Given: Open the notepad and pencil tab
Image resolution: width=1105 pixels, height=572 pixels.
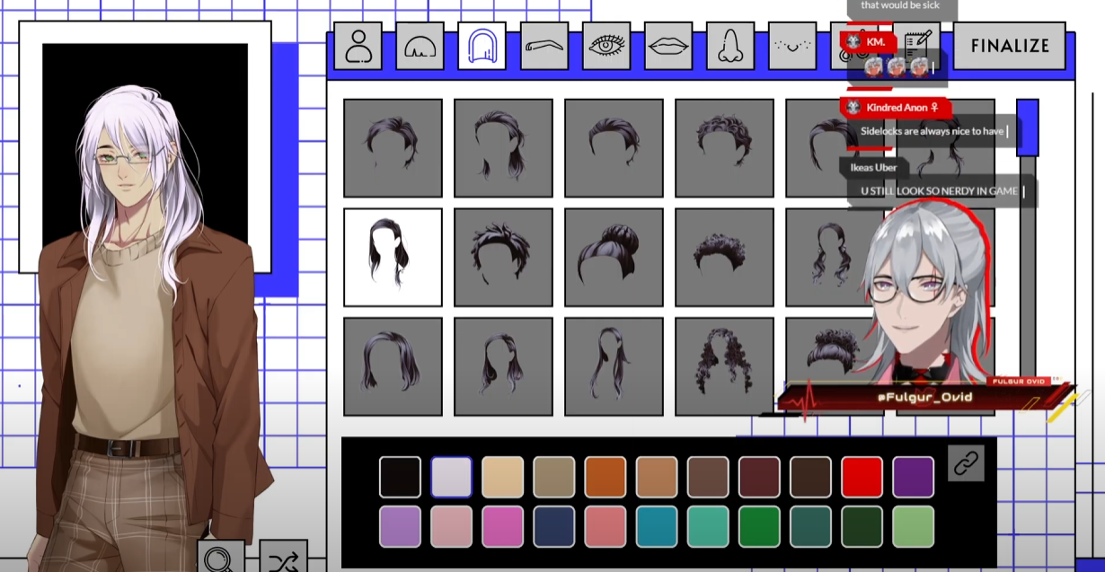Looking at the screenshot, I should 916,46.
